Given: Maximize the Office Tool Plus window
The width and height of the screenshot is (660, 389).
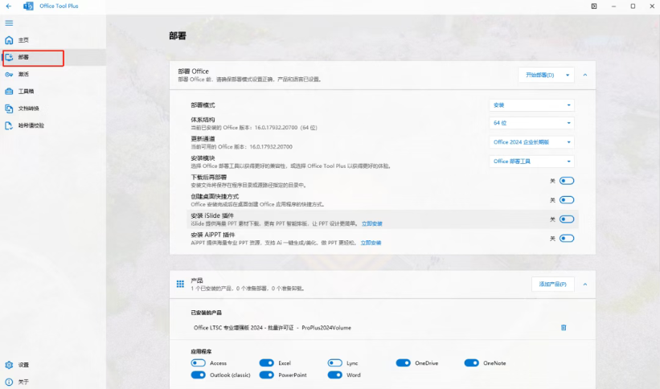Looking at the screenshot, I should pos(633,6).
